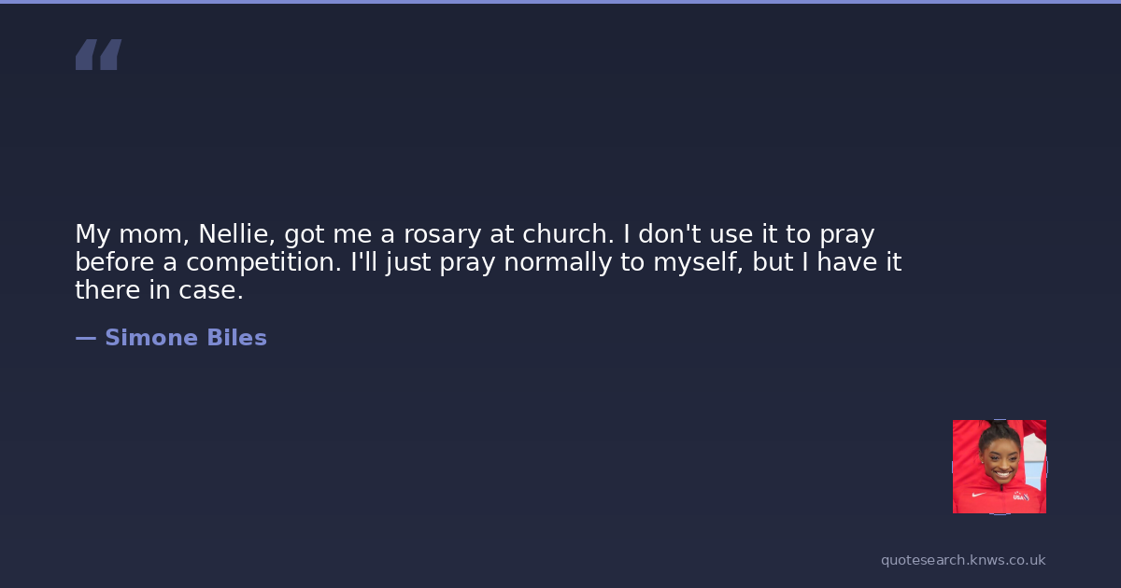Select the quote line starting "before a competition"

coord(488,262)
